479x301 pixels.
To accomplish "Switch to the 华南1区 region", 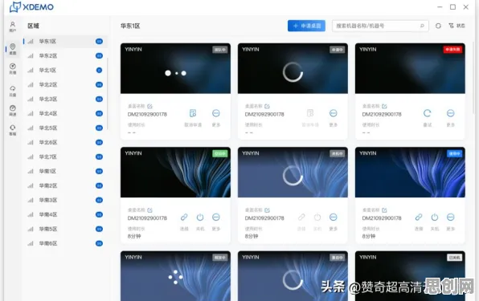I will pos(65,171).
